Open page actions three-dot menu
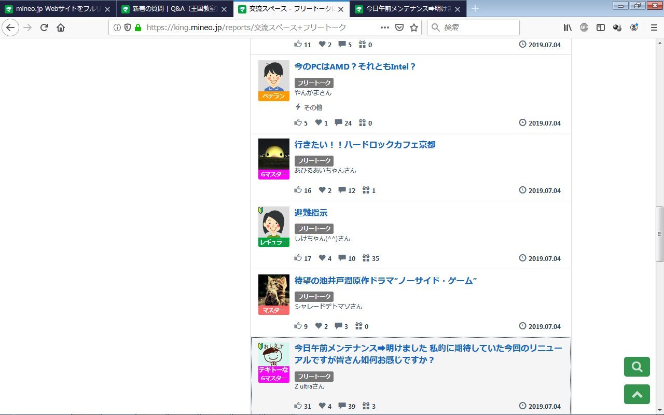Viewport: 664px width, 415px height. [x=384, y=27]
